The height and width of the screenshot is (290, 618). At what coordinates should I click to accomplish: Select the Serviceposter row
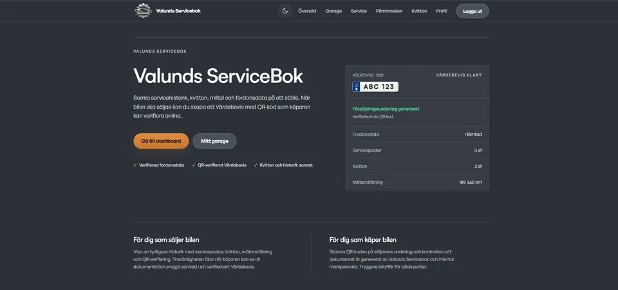(x=417, y=150)
